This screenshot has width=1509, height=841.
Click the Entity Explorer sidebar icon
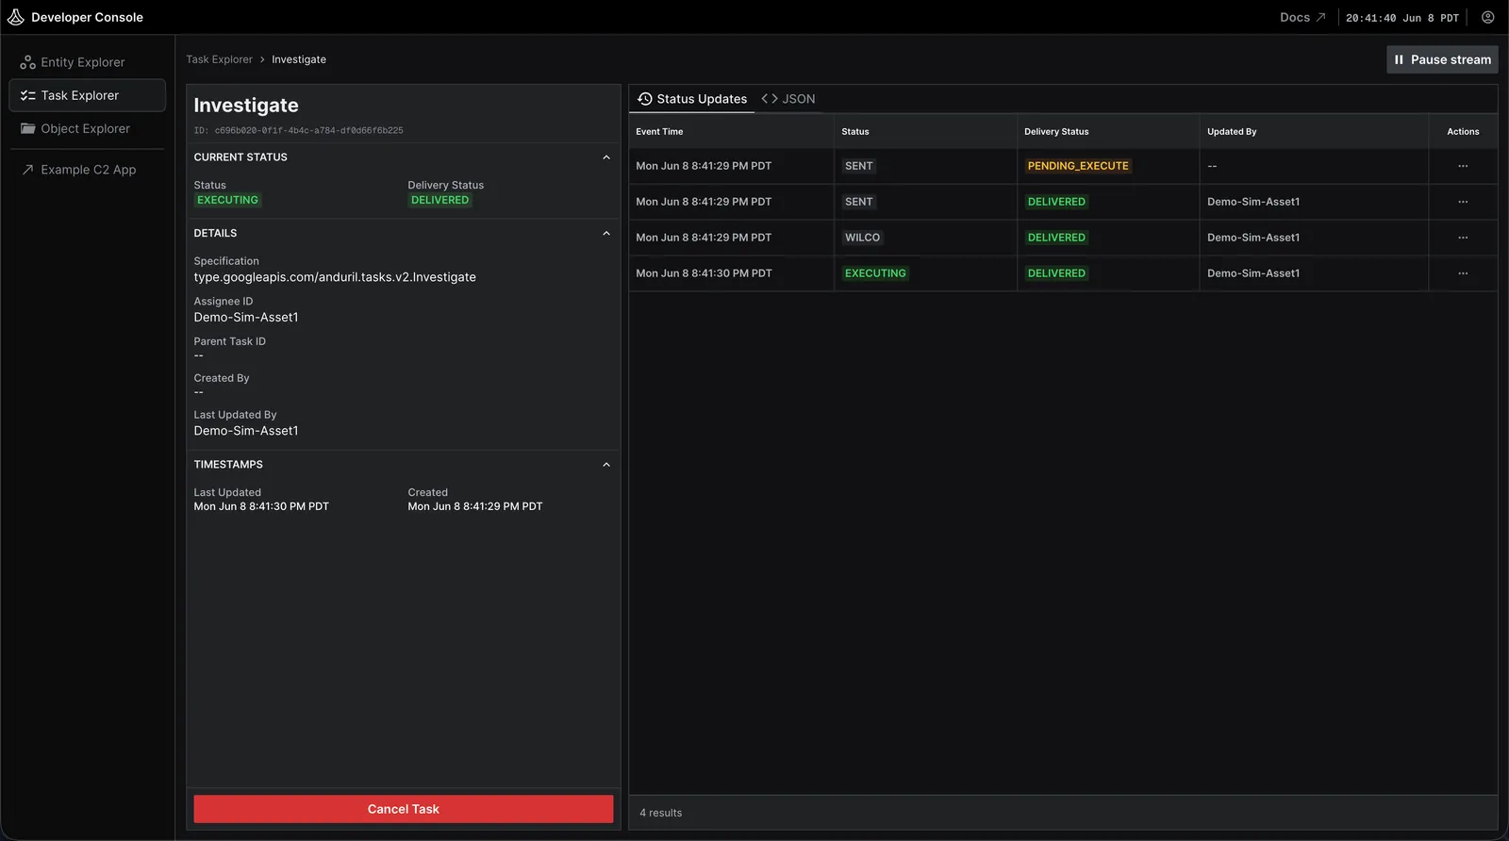click(x=28, y=62)
